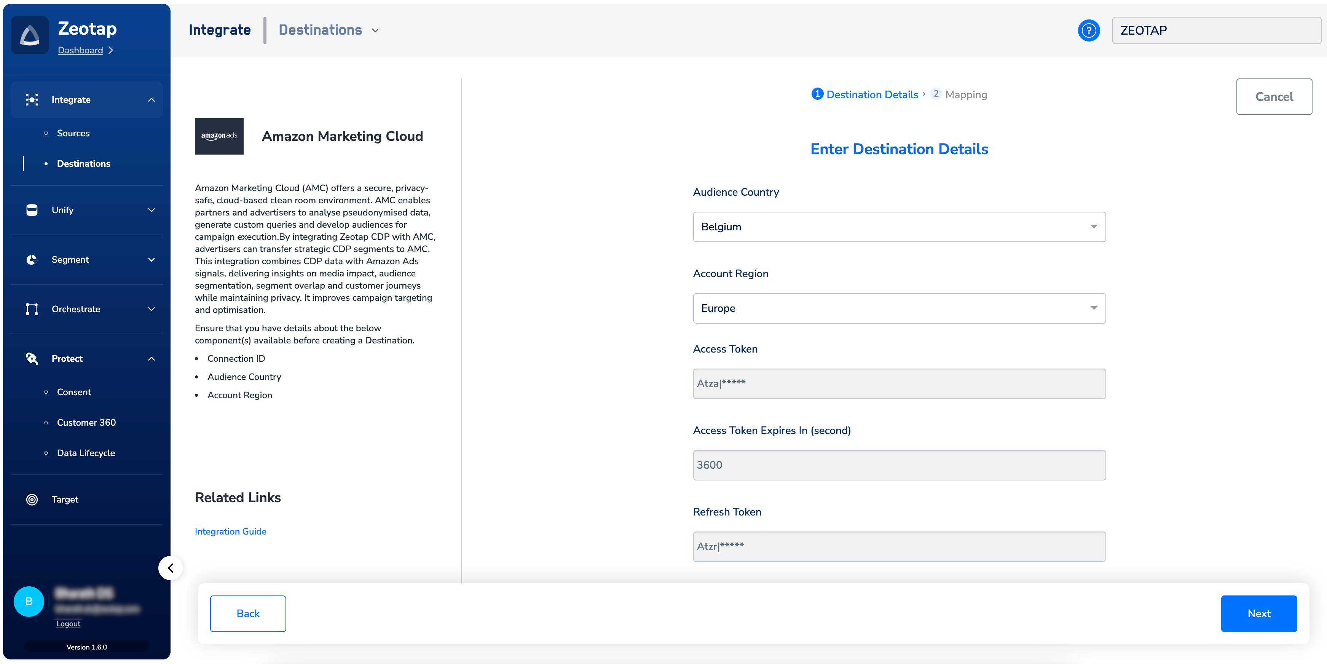Click the help question mark icon
Image resolution: width=1327 pixels, height=664 pixels.
pos(1088,30)
